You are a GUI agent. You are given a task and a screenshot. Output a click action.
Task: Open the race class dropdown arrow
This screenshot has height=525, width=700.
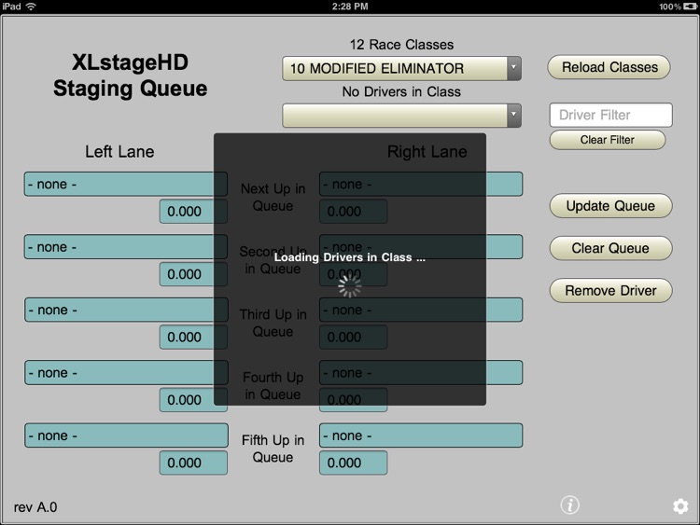point(514,68)
